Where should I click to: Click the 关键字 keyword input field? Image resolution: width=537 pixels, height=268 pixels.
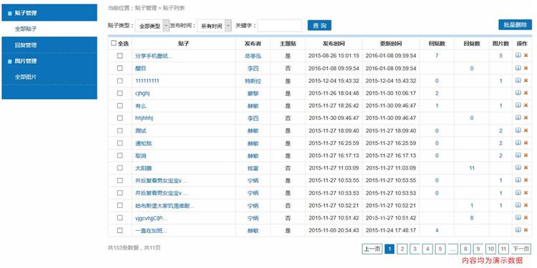(x=280, y=26)
